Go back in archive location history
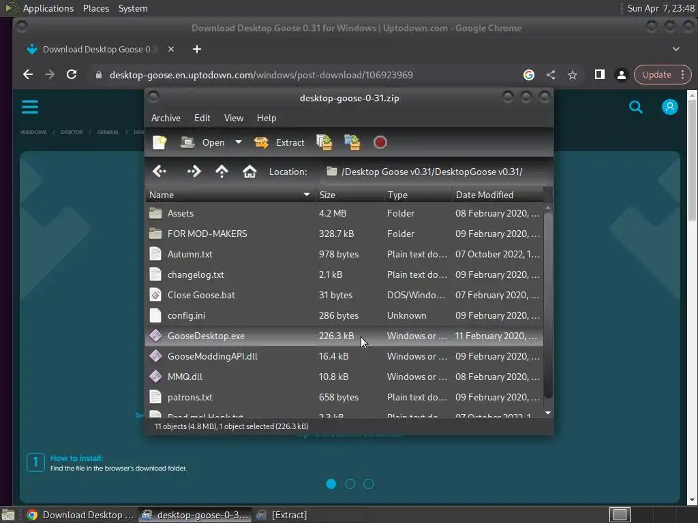This screenshot has height=523, width=698. [x=160, y=172]
